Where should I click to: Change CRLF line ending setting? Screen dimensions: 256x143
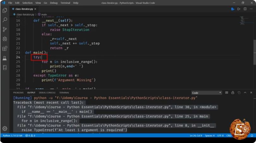[x=229, y=136]
